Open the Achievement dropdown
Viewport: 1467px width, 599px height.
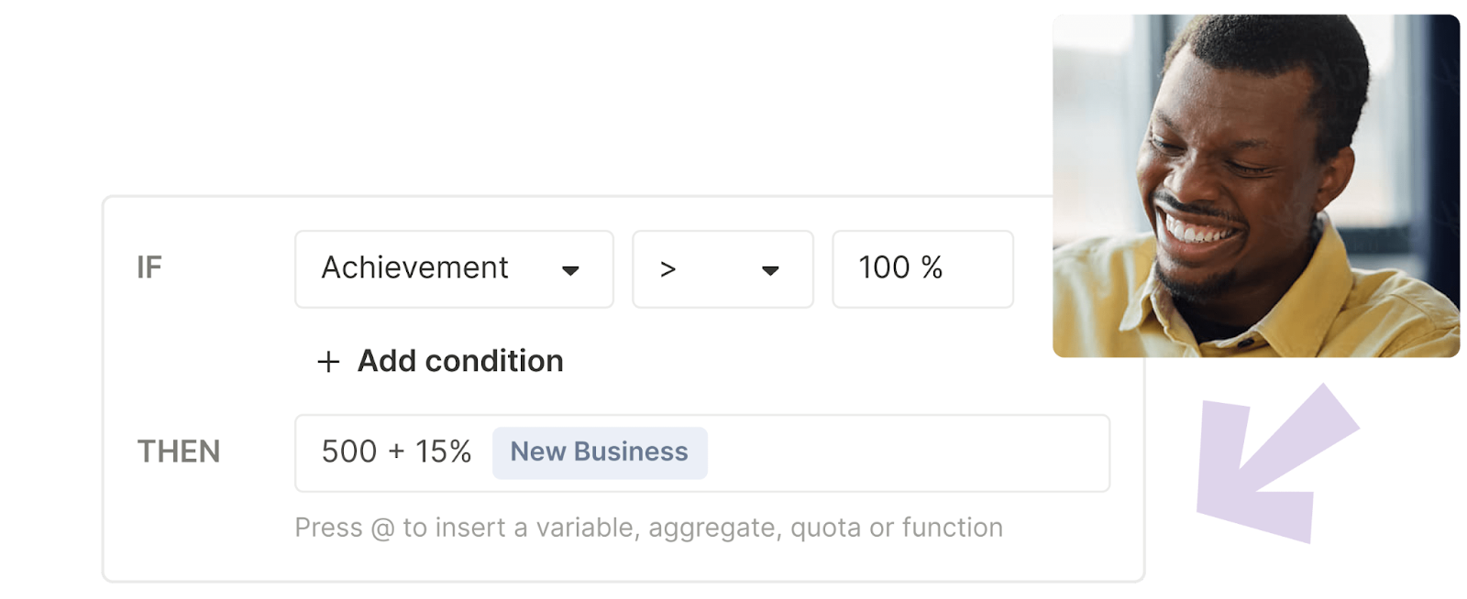(x=454, y=269)
